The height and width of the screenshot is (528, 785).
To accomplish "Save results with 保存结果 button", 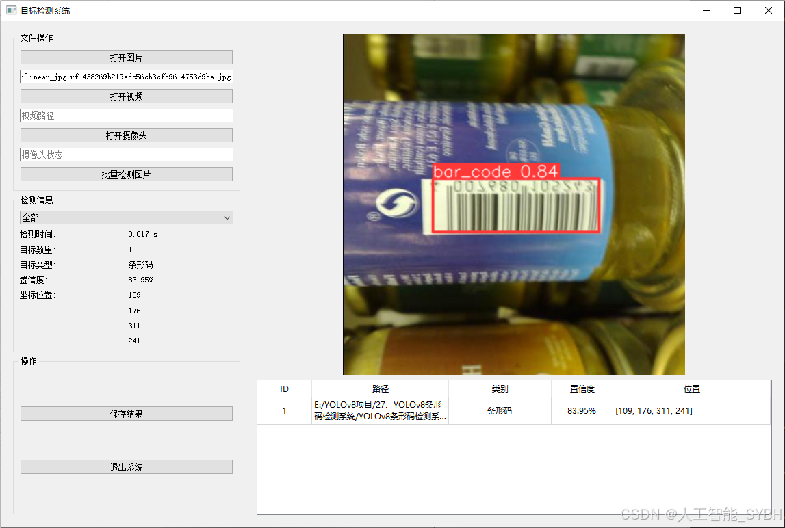I will pos(126,413).
